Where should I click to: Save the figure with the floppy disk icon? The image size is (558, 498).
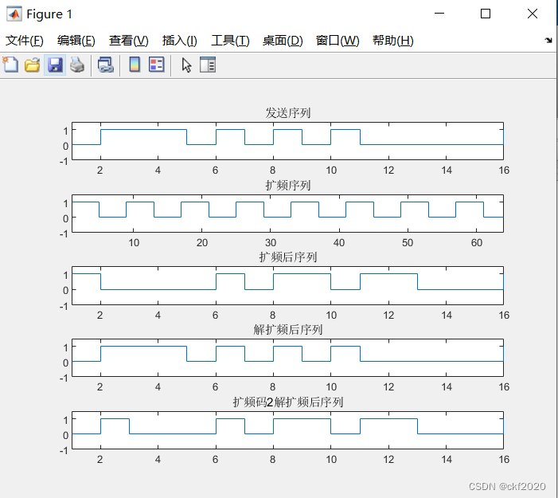(55, 65)
